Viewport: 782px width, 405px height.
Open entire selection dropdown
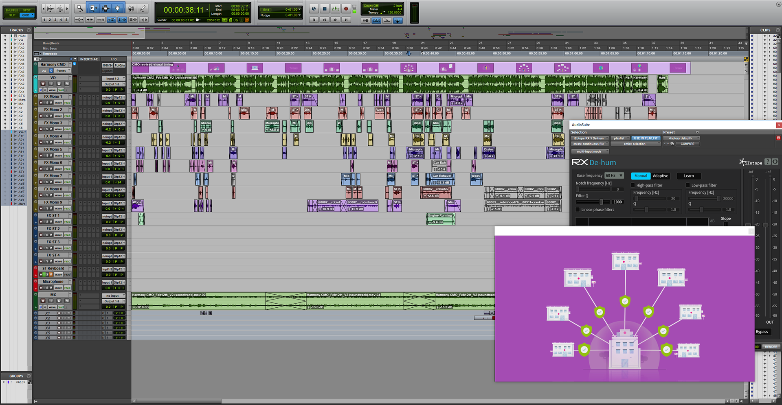pos(635,144)
